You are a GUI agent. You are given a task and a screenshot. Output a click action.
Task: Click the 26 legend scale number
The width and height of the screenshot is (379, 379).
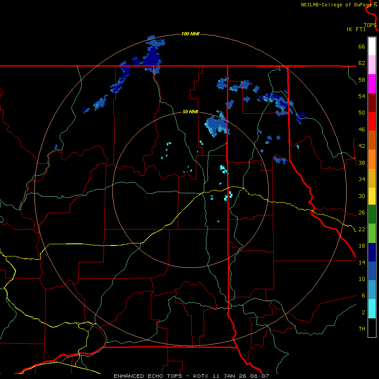coord(362,213)
